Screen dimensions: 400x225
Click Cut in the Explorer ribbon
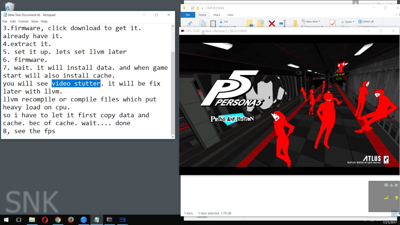[223, 22]
